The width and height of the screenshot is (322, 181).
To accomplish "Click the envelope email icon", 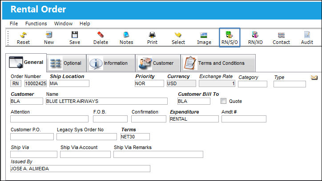I will pyautogui.click(x=314, y=77).
